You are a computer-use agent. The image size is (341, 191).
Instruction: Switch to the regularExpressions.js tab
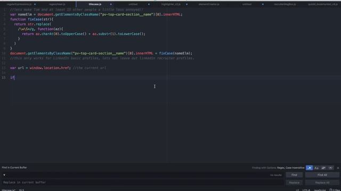19,4
